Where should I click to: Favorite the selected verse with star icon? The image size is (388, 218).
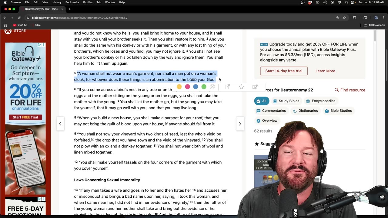coord(241,87)
